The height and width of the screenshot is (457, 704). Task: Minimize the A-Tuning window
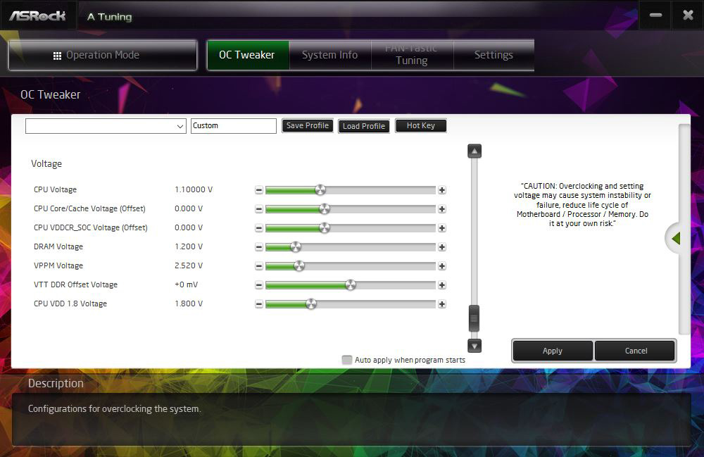(655, 15)
